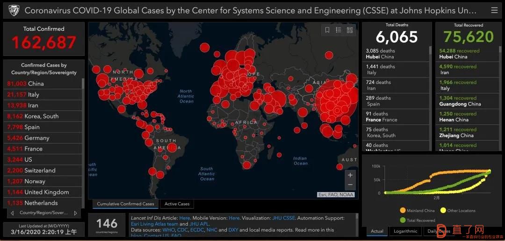This screenshot has width=505, height=241.
Task: Toggle Total Recovered series in chart legend
Action: click(x=418, y=220)
